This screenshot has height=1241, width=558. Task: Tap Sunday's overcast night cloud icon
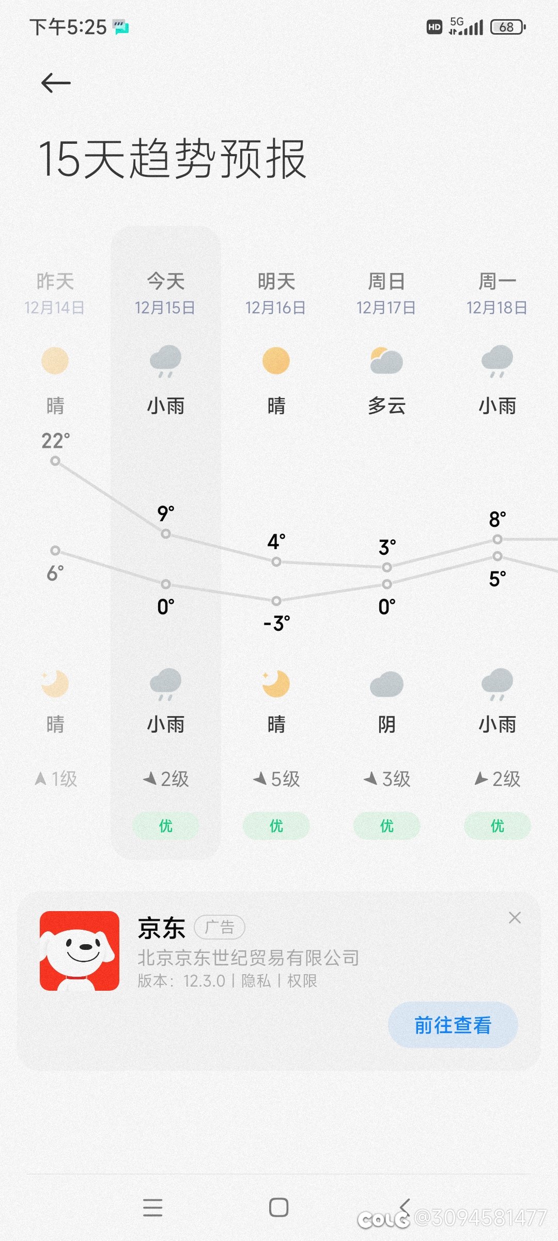click(x=386, y=684)
